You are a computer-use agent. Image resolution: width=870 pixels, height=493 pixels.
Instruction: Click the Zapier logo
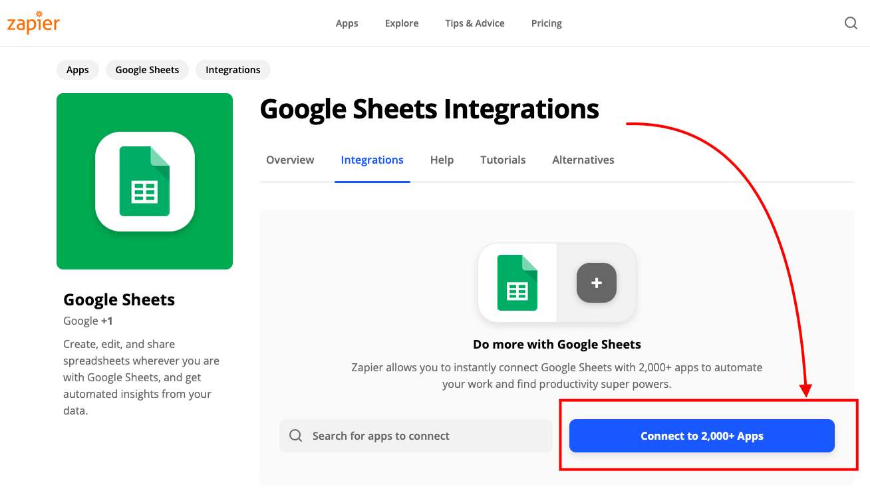[x=33, y=23]
